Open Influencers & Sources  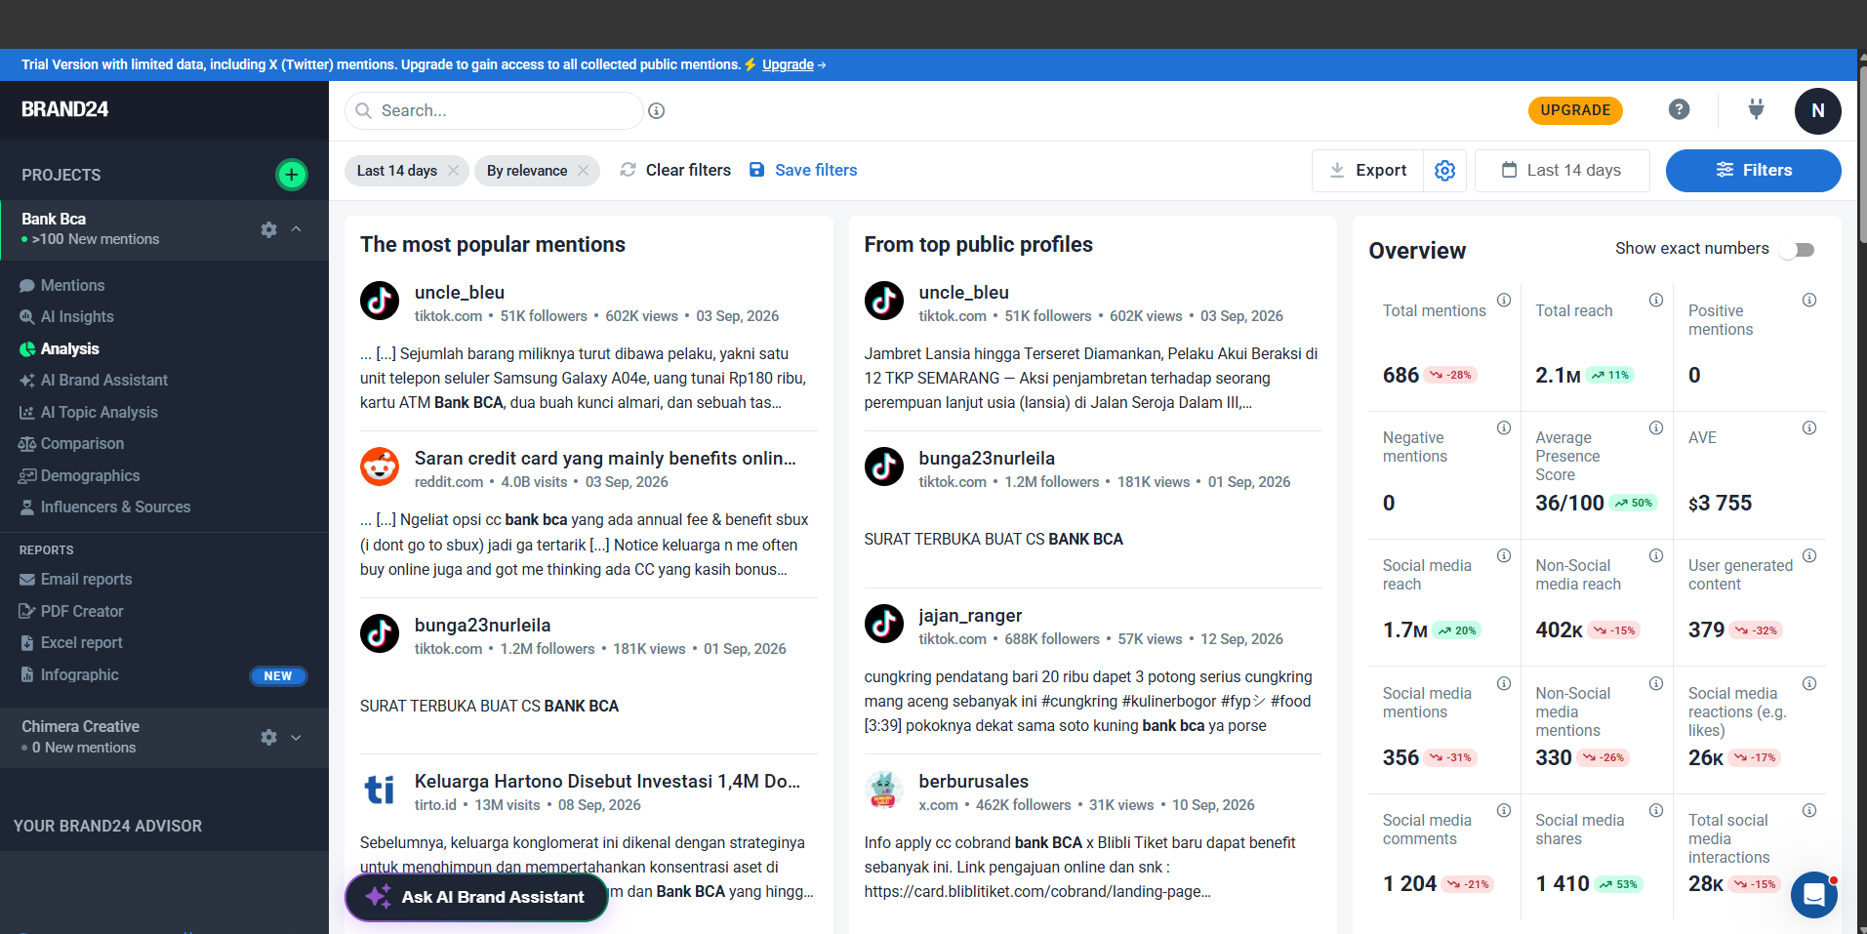pyautogui.click(x=115, y=507)
